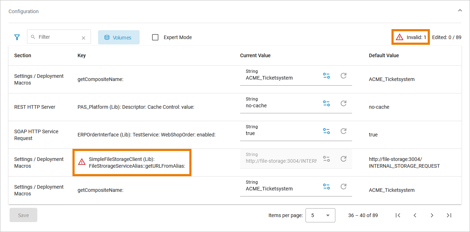The width and height of the screenshot is (470, 232).
Task: Sort by the Section column header
Action: (x=23, y=55)
